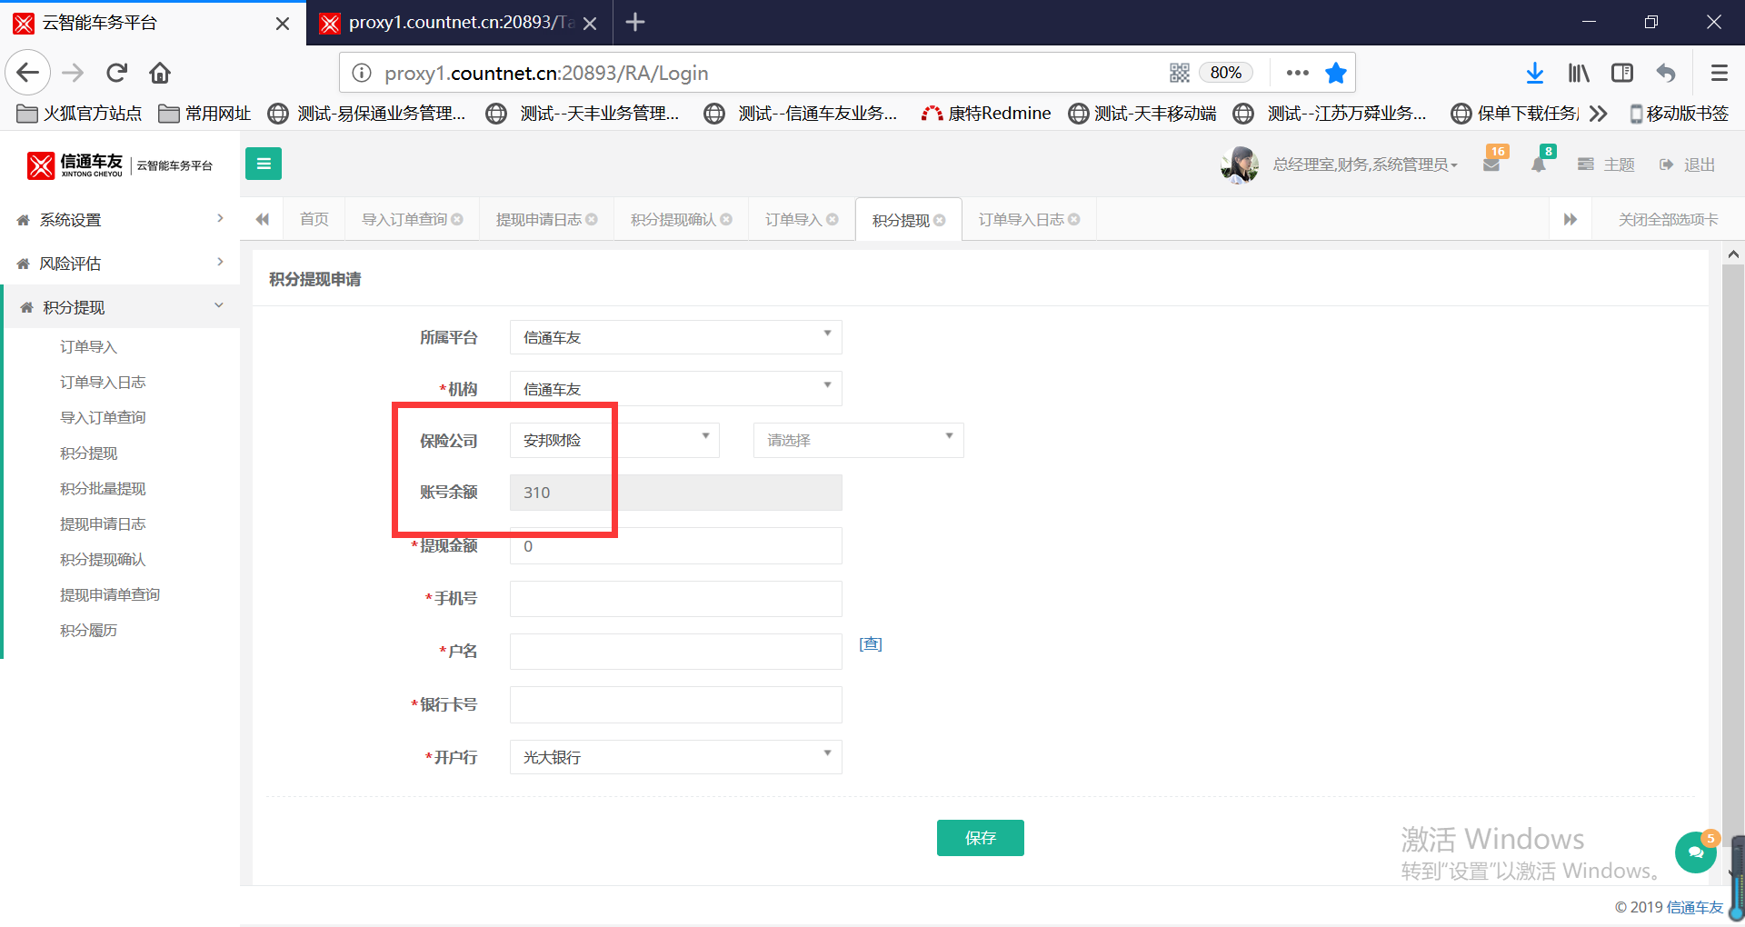Switch to the 订单导入 tab
Screen dimensions: 1745x927
(793, 219)
